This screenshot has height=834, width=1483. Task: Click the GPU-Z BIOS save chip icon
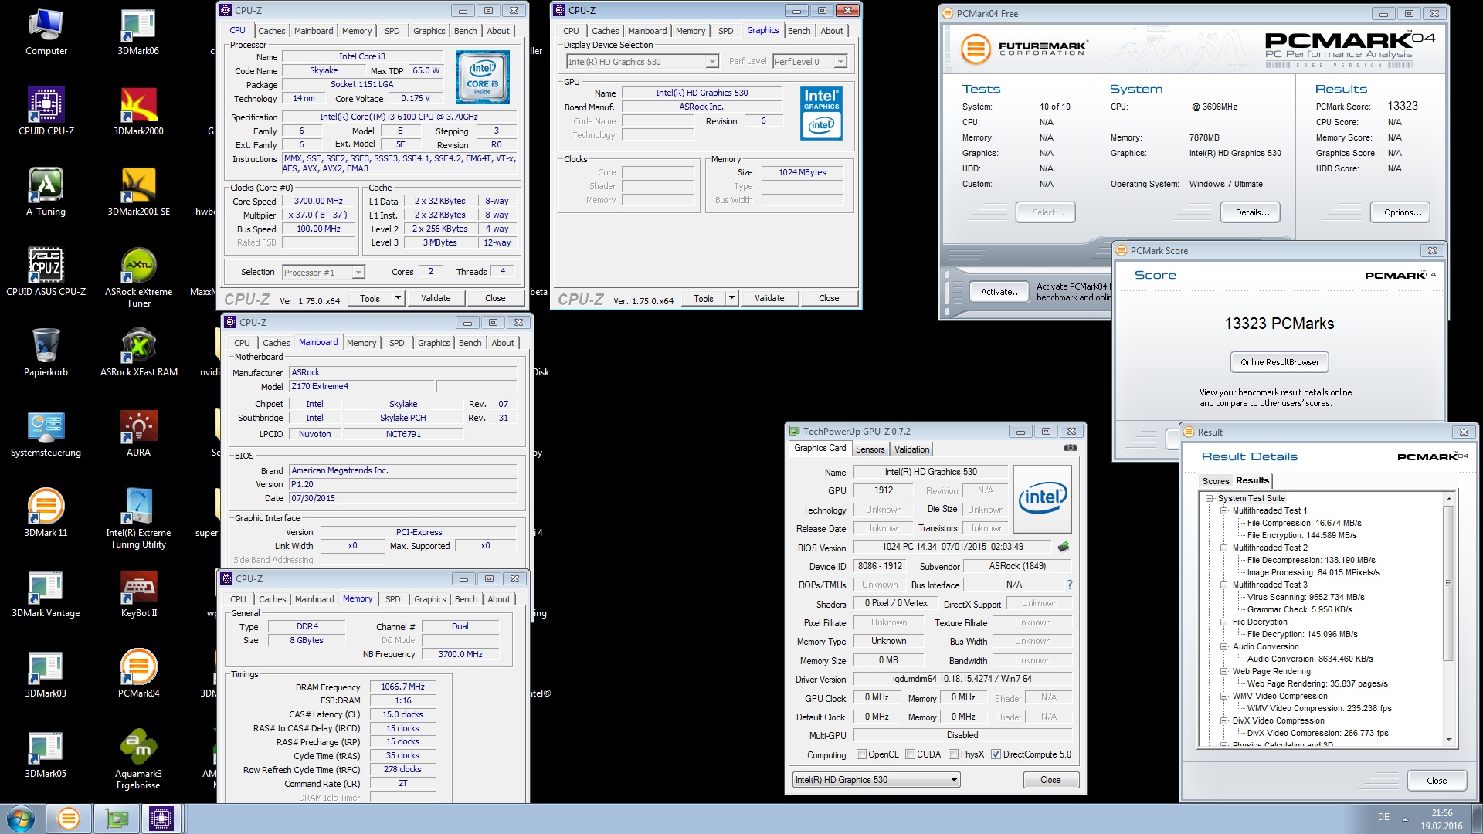tap(1064, 547)
